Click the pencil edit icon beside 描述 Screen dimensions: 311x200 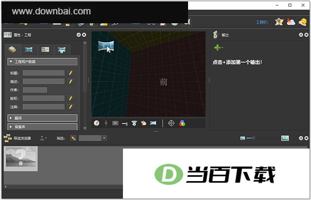(x=70, y=82)
